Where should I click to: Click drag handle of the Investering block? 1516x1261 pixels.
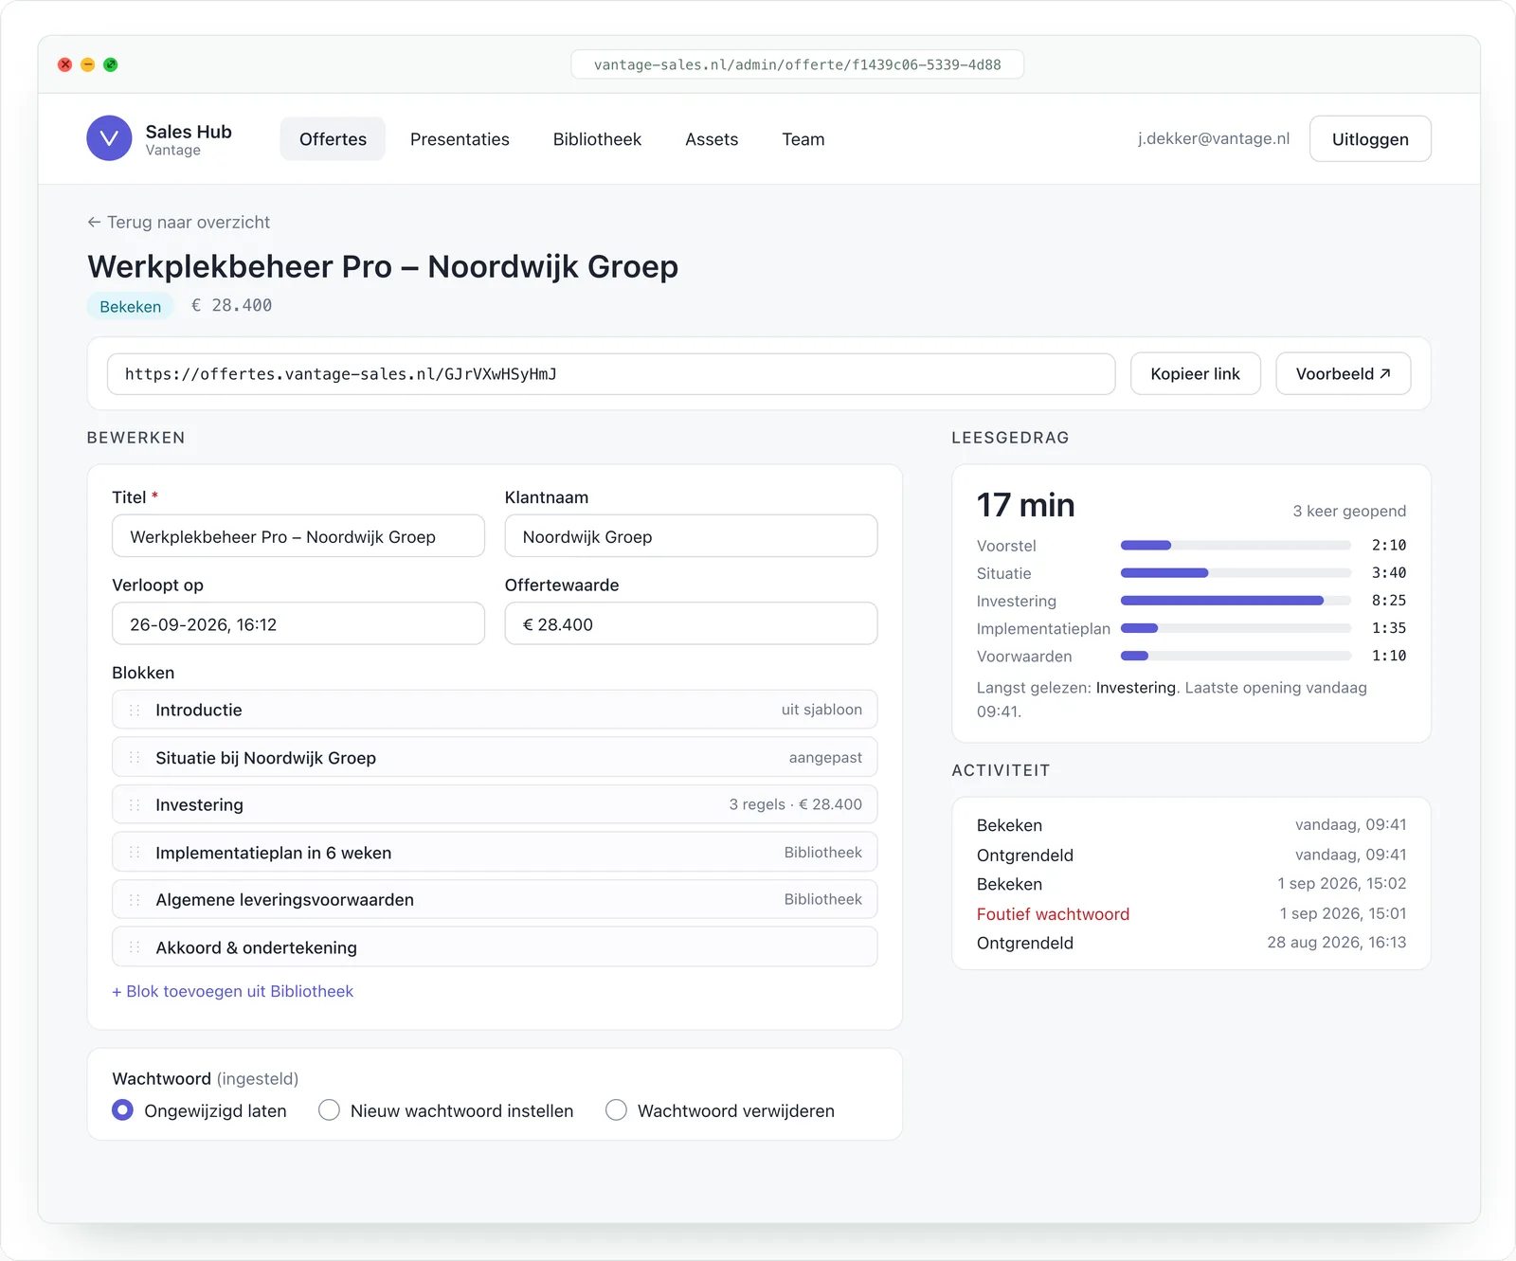click(x=135, y=805)
